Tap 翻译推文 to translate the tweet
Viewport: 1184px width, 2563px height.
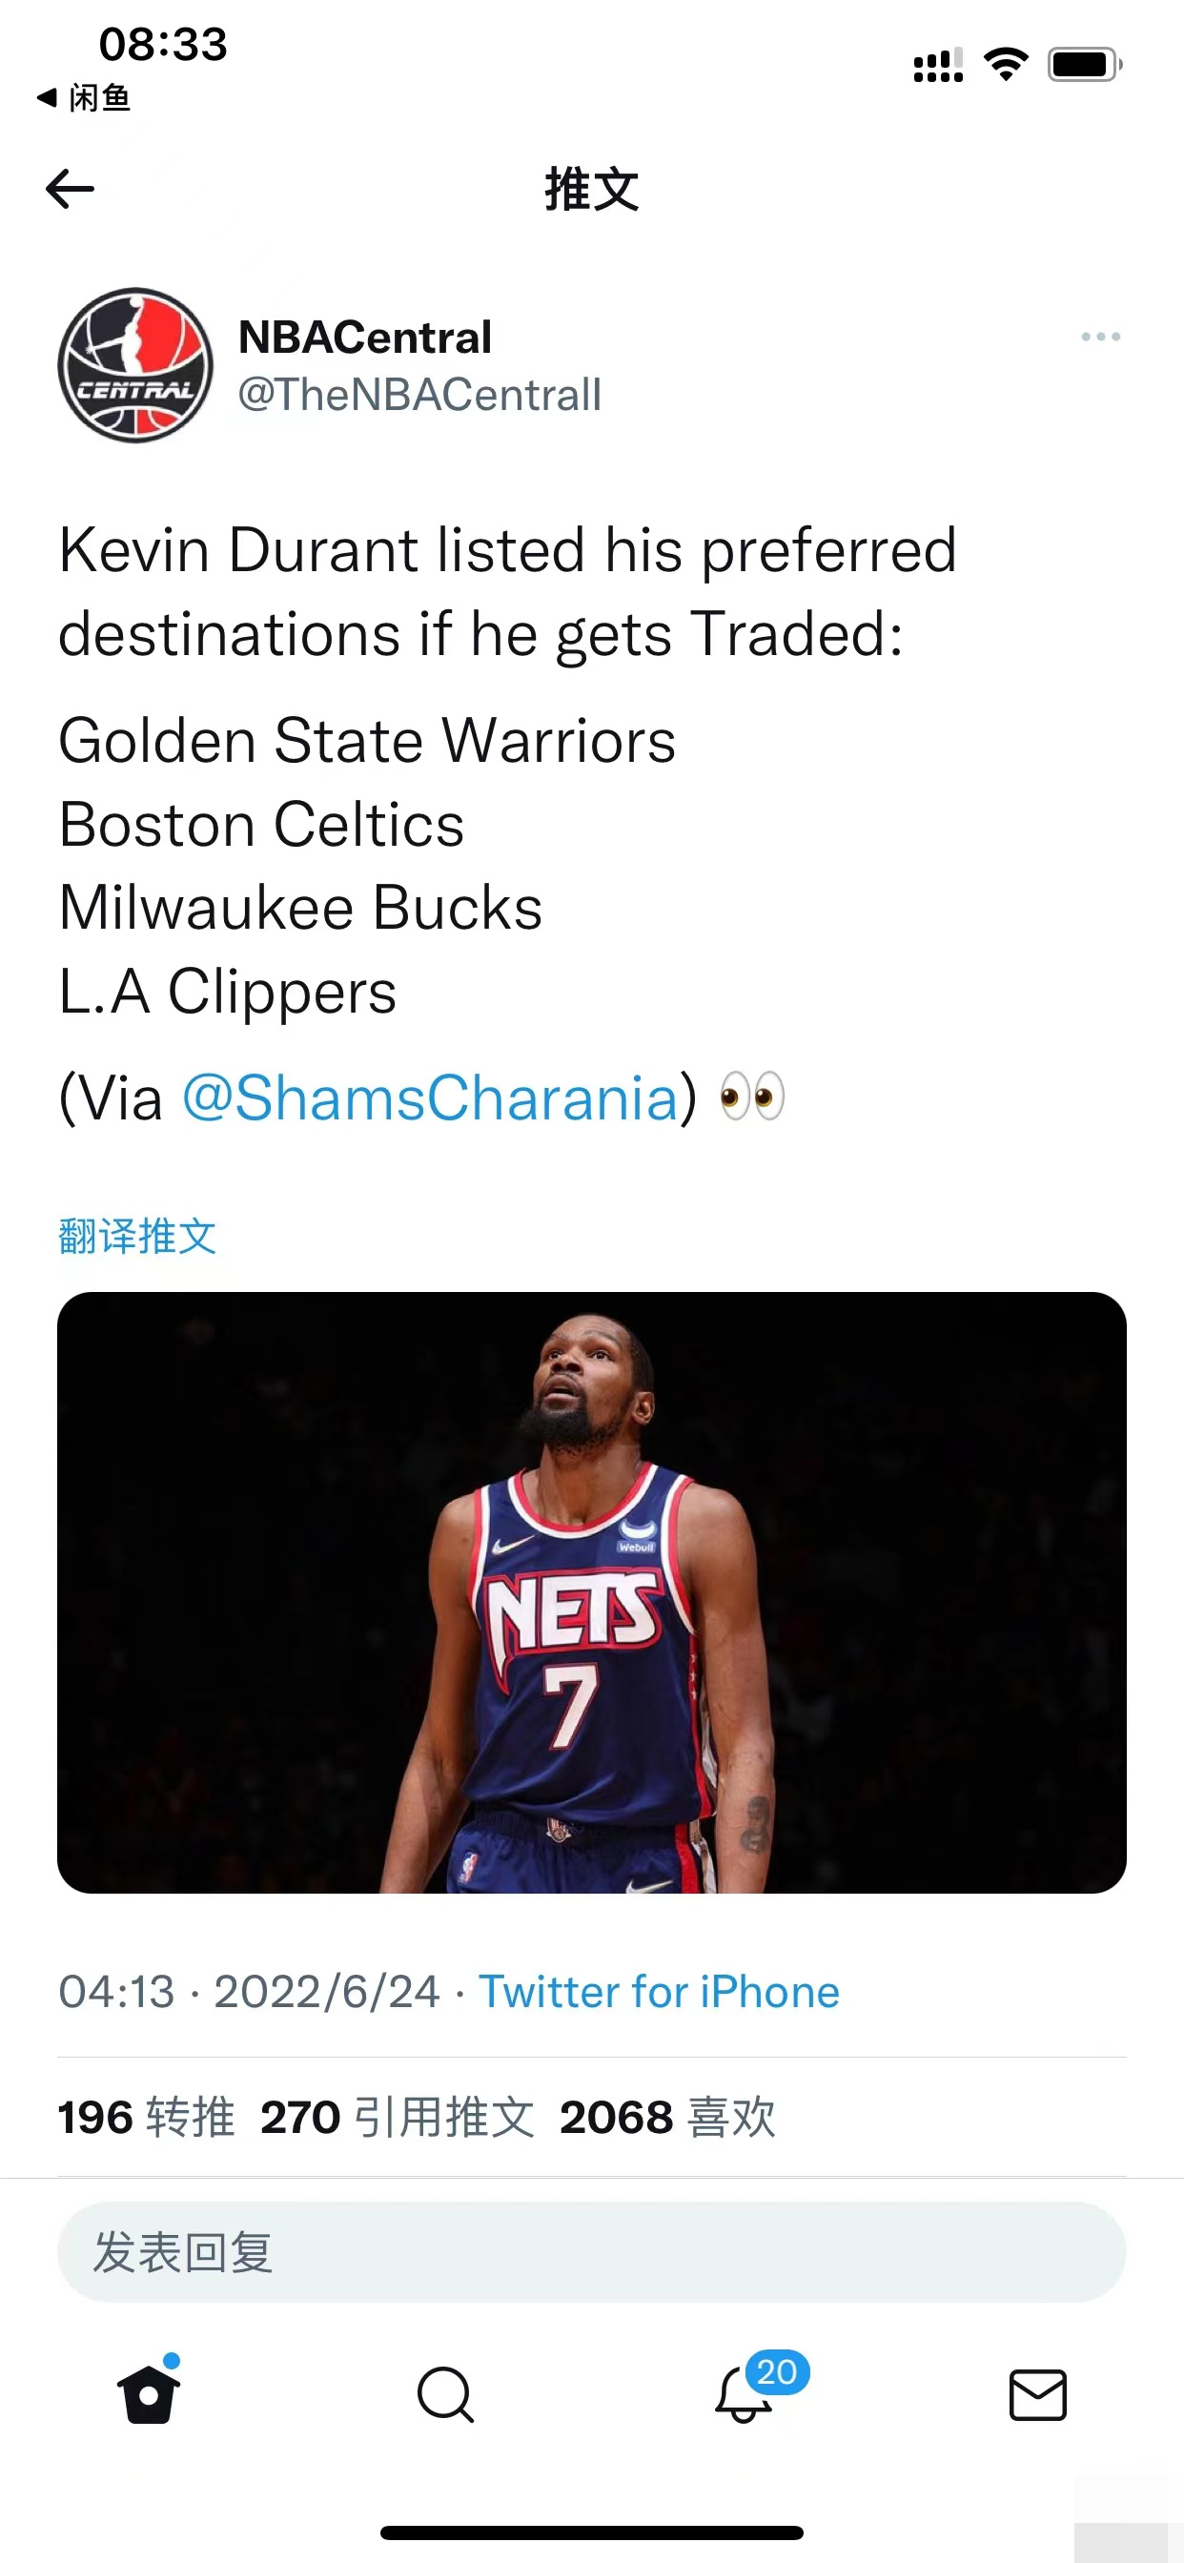pos(137,1236)
